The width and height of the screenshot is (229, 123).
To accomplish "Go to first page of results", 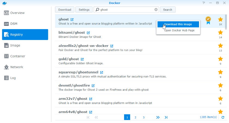I will pos(88,117).
